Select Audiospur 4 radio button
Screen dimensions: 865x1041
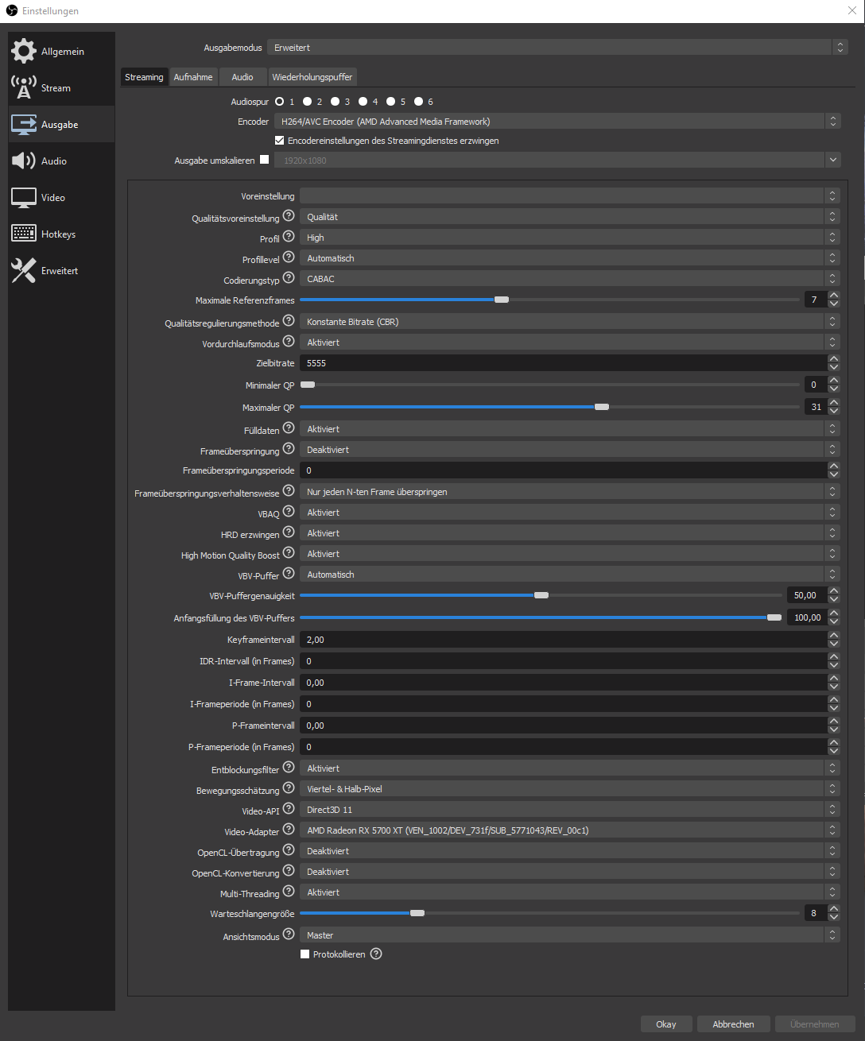[363, 102]
